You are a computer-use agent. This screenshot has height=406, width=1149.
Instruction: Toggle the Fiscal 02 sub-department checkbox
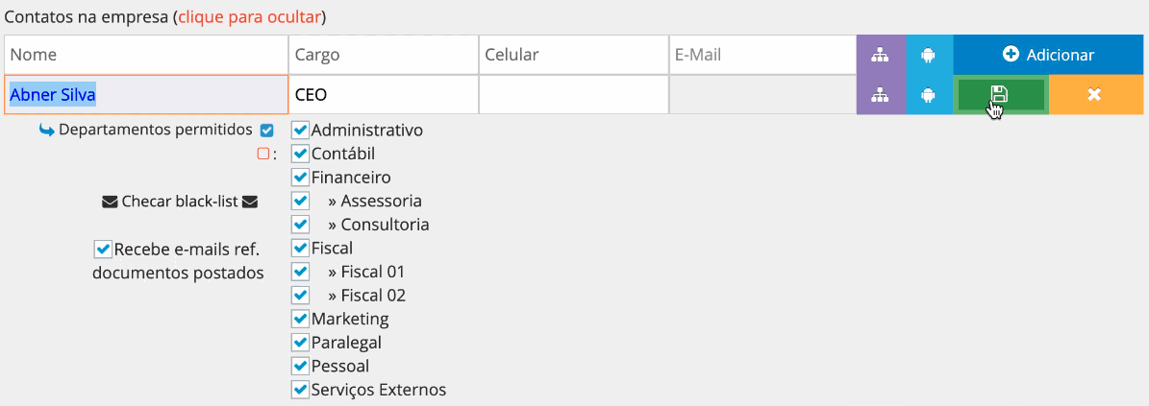click(300, 295)
